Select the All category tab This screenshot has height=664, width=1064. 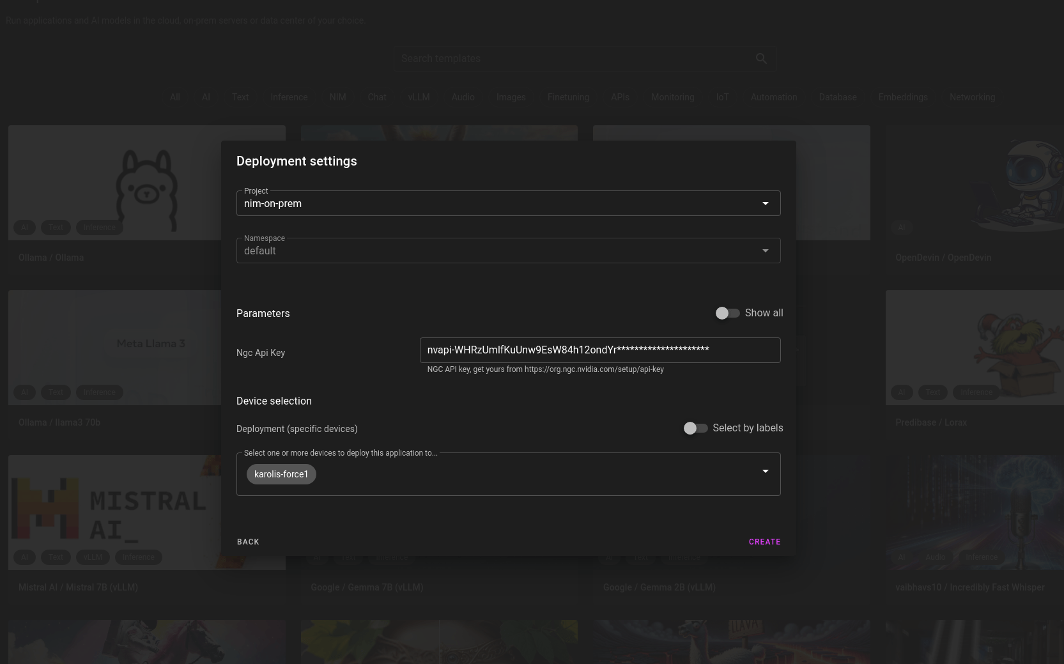pos(175,97)
